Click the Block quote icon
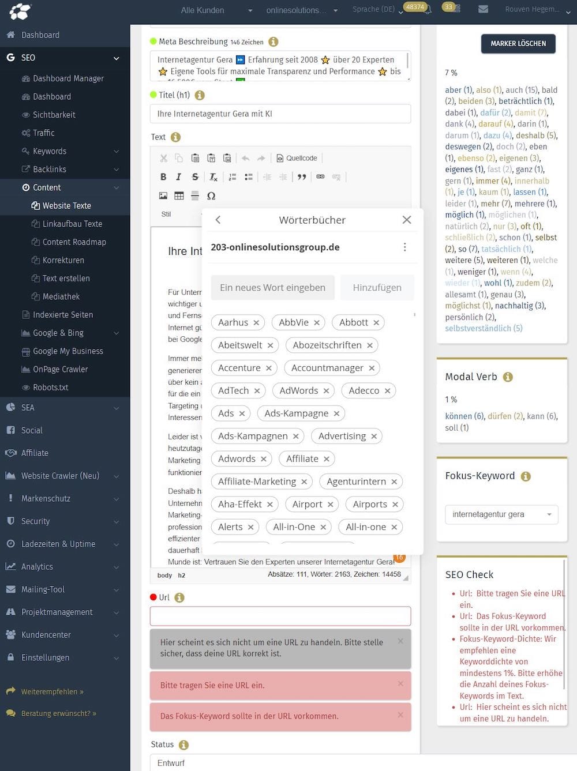The image size is (577, 771). tap(302, 177)
